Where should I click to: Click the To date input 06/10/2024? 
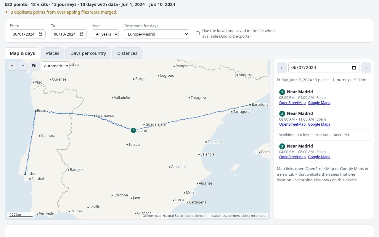69,34
